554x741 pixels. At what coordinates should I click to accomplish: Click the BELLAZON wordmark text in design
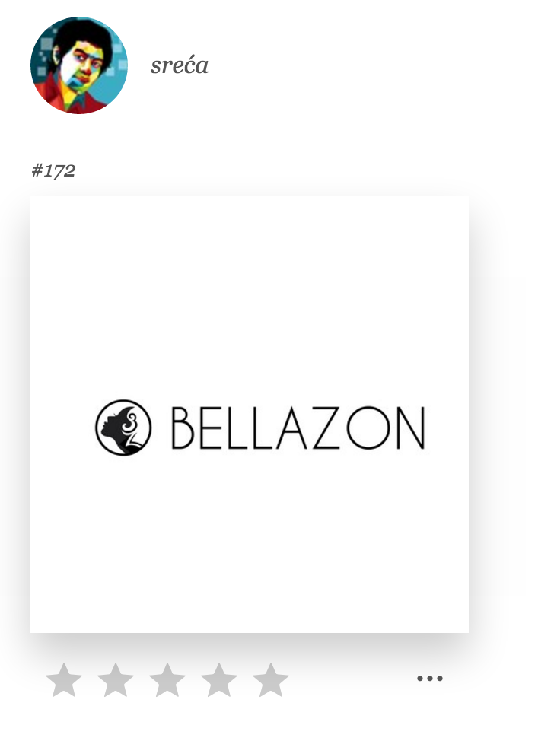[298, 428]
